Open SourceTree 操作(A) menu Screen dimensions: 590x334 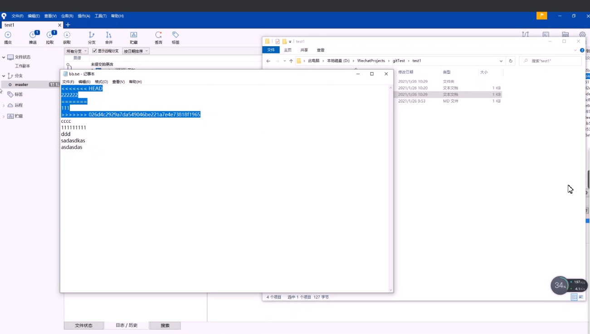[84, 16]
